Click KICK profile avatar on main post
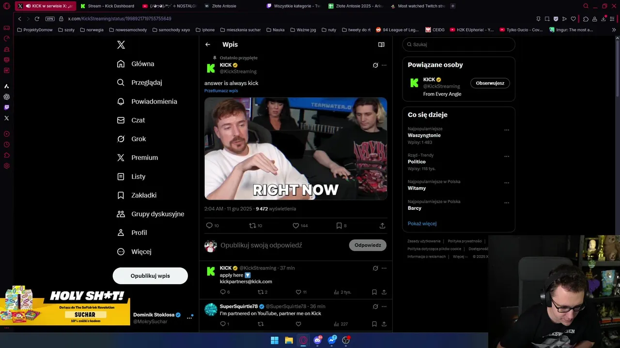This screenshot has height=348, width=620. pos(211,68)
